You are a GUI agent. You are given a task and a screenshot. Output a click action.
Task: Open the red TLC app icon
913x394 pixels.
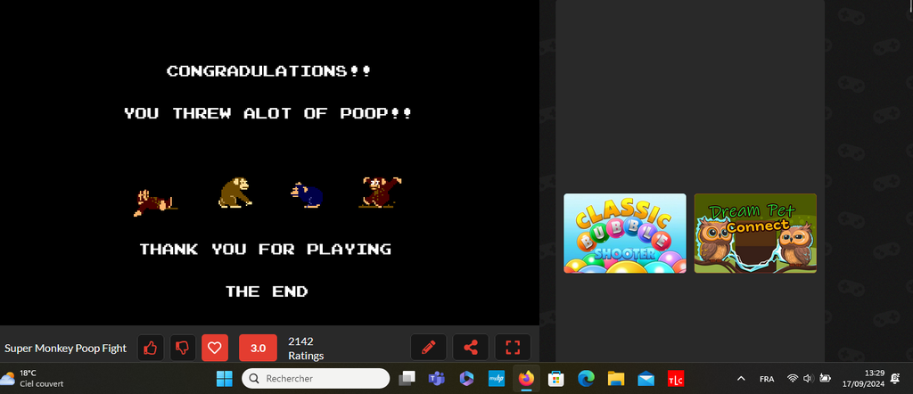coord(676,379)
